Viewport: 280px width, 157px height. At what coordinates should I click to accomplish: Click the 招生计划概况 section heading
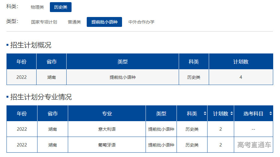pyautogui.click(x=31, y=45)
